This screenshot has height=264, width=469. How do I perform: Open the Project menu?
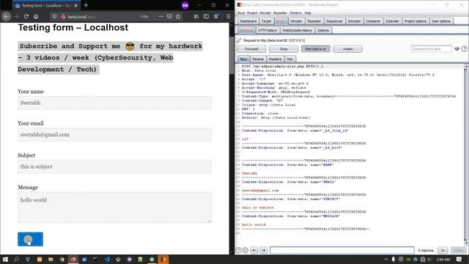[252, 13]
